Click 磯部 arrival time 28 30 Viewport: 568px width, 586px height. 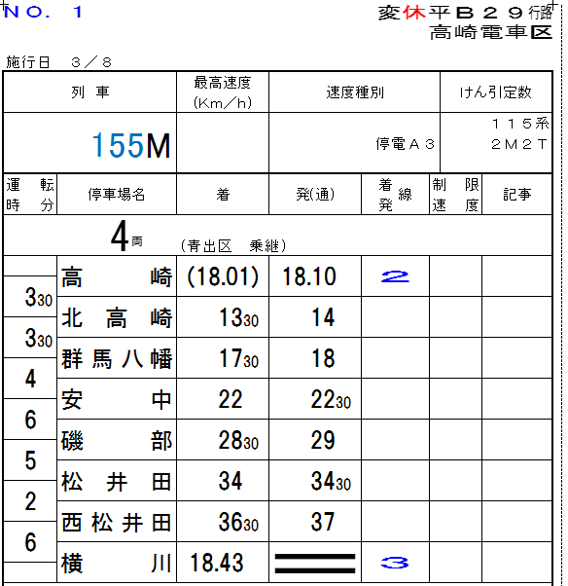pyautogui.click(x=238, y=440)
